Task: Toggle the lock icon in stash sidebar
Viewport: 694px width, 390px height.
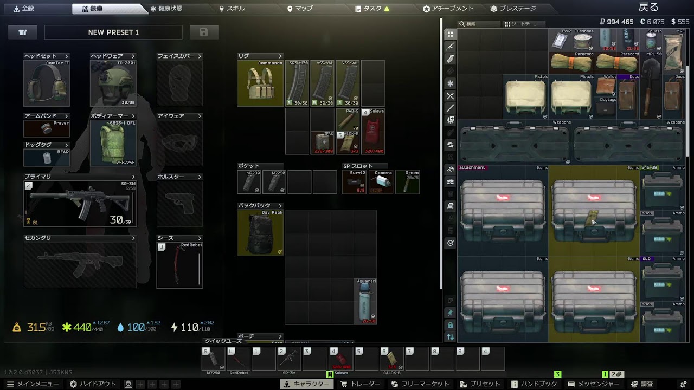Action: coord(450,325)
